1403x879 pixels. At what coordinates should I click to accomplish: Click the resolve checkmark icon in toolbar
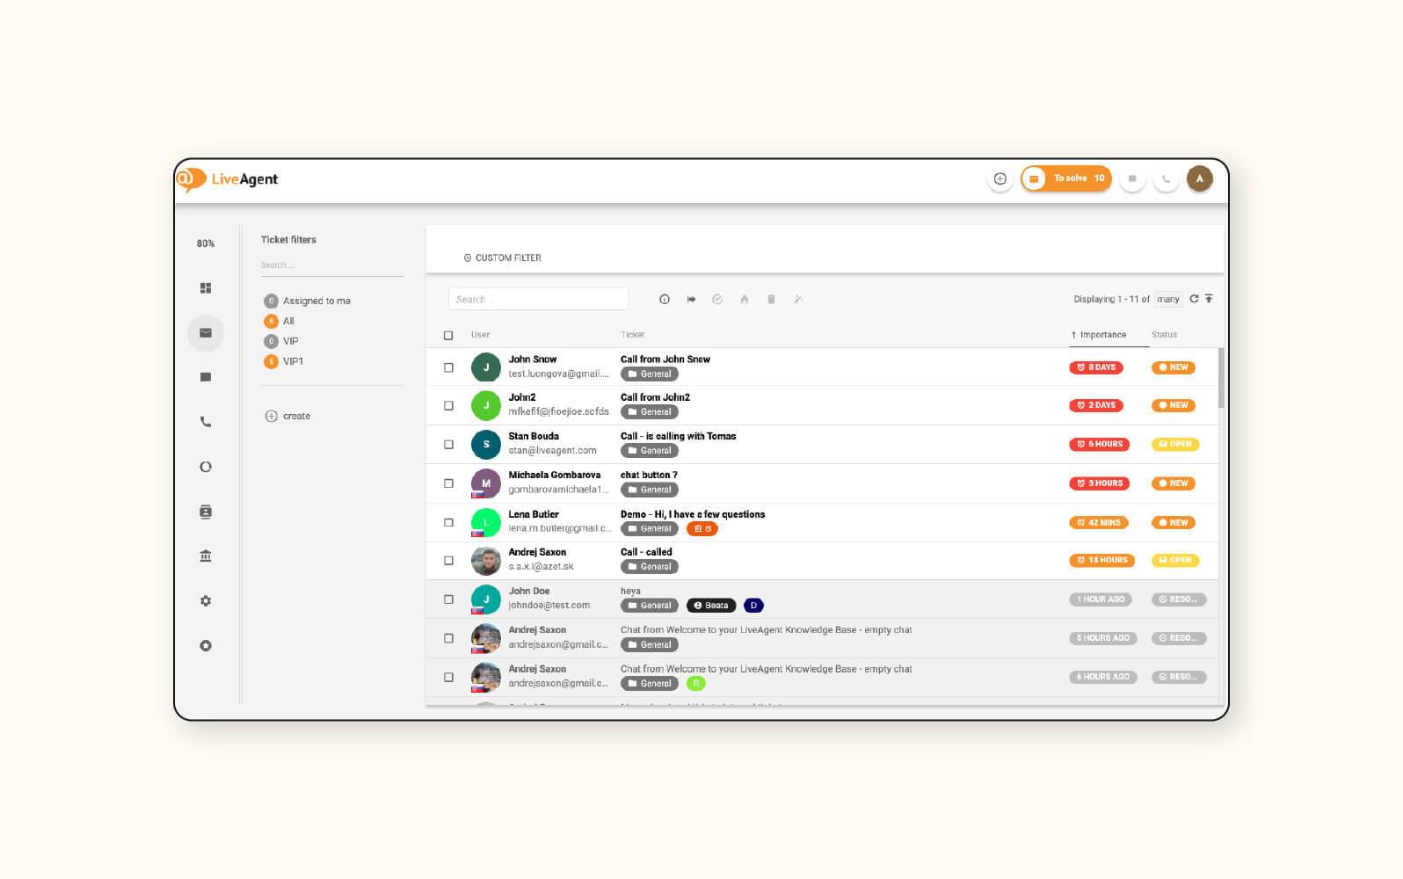pyautogui.click(x=717, y=300)
